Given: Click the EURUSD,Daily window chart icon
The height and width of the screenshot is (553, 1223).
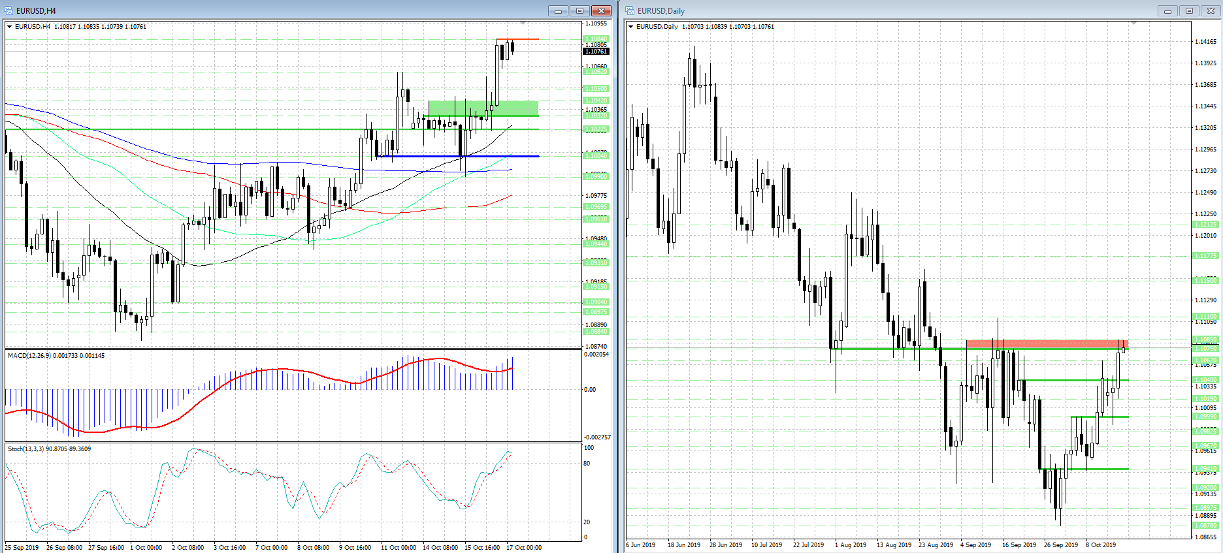Looking at the screenshot, I should coord(630,10).
